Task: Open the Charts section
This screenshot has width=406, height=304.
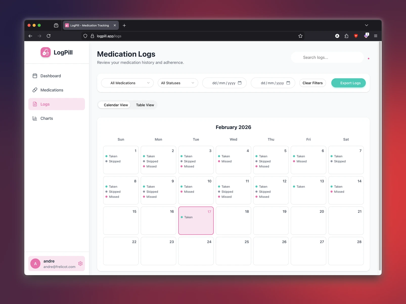Action: pyautogui.click(x=57, y=118)
